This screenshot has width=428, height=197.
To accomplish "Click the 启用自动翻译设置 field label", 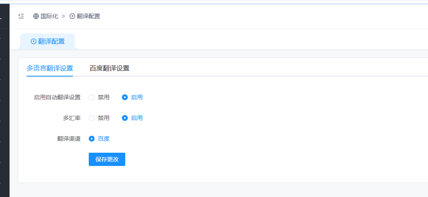I will [57, 97].
